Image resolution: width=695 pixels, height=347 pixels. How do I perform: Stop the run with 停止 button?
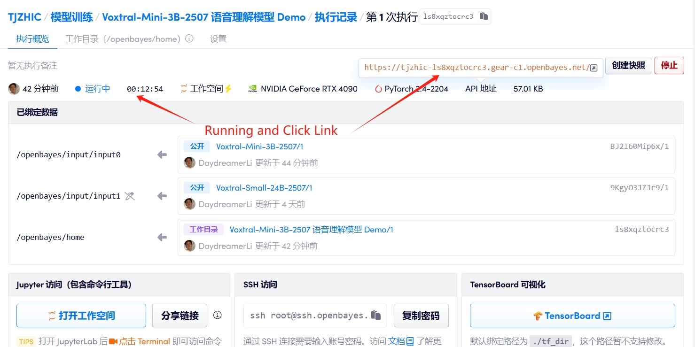coord(669,65)
